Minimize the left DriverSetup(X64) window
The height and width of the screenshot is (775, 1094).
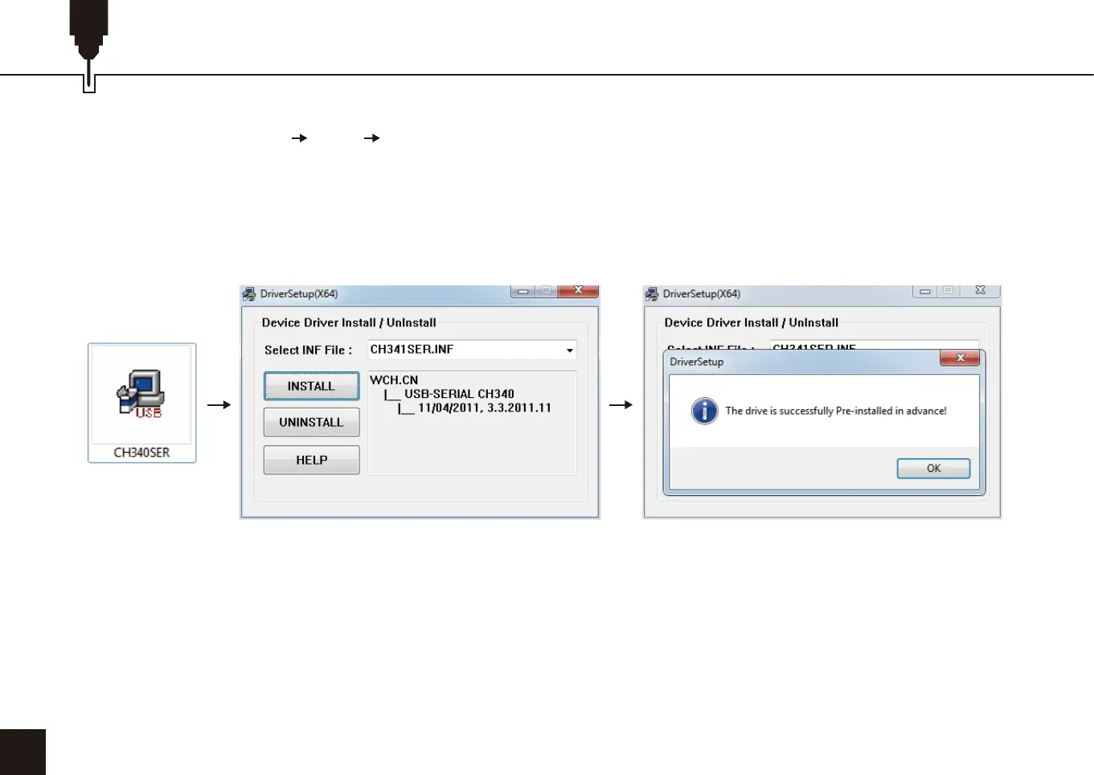click(x=522, y=291)
